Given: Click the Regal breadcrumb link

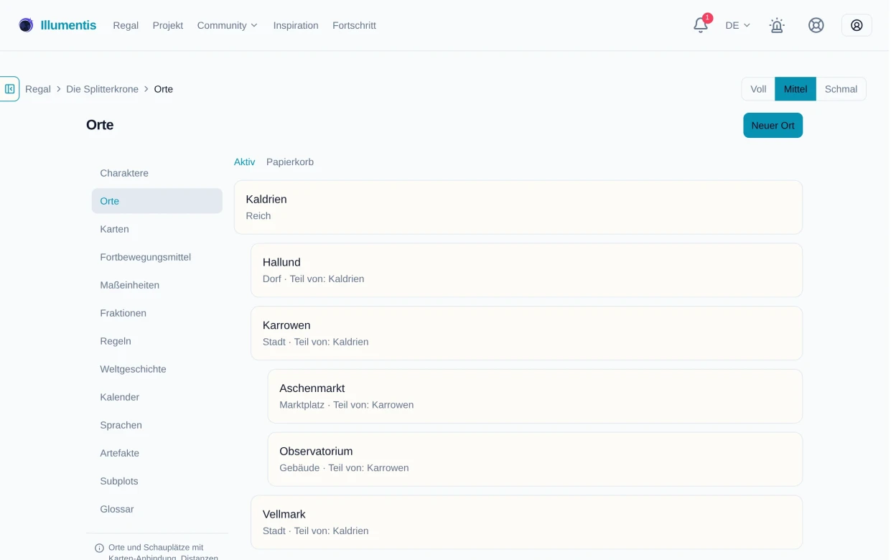Looking at the screenshot, I should 38,89.
